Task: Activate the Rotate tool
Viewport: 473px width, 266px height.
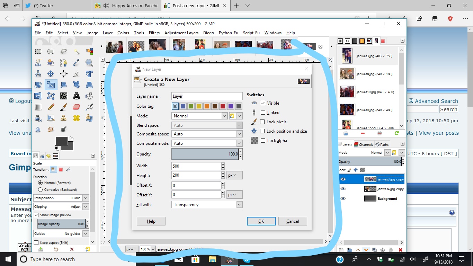Action: [x=38, y=85]
